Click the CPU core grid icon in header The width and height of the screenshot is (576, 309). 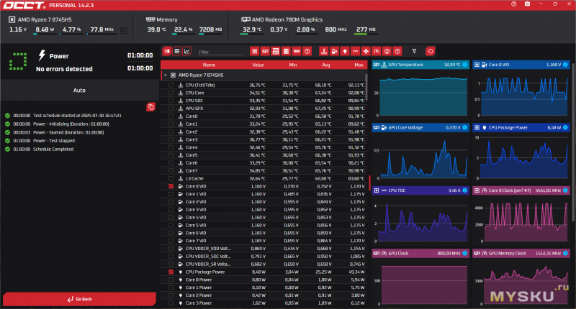pyautogui.click(x=123, y=30)
